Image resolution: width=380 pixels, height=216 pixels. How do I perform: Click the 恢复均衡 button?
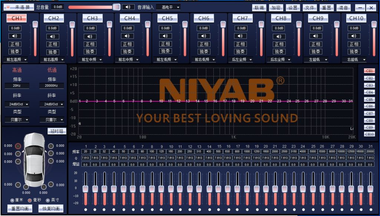[51, 209]
